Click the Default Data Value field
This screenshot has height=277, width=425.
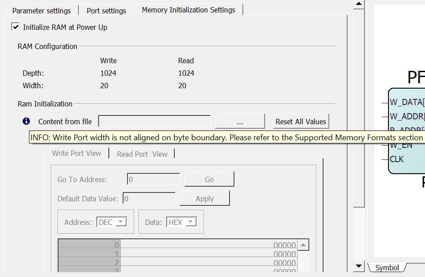coord(149,199)
